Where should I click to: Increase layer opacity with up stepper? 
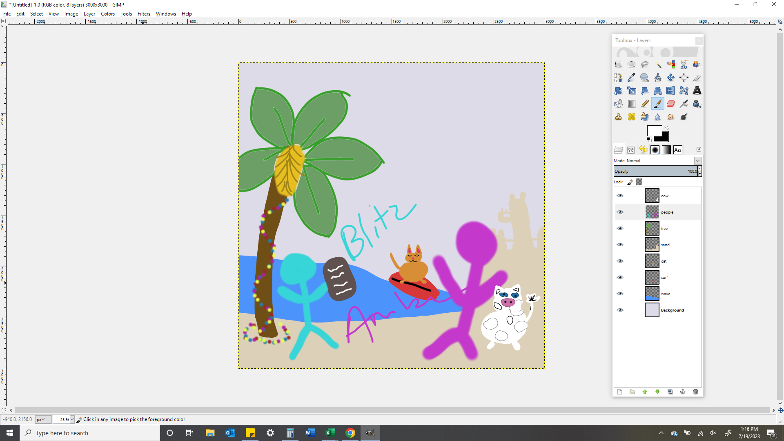pyautogui.click(x=699, y=169)
